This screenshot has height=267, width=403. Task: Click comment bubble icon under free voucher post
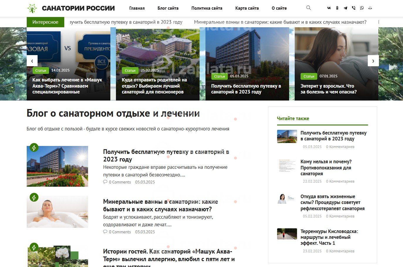coord(105,182)
